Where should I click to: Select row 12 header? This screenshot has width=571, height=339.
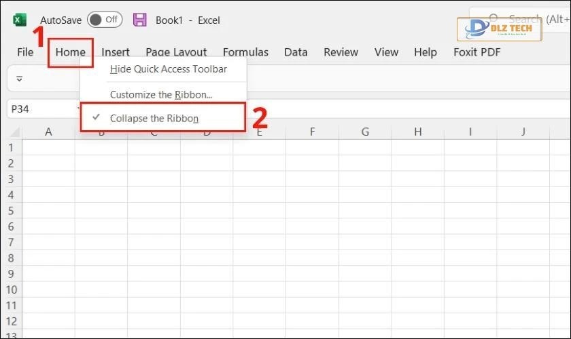[x=11, y=321]
